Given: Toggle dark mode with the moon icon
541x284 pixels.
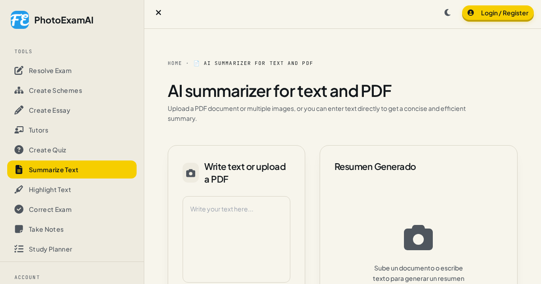Looking at the screenshot, I should (x=447, y=13).
